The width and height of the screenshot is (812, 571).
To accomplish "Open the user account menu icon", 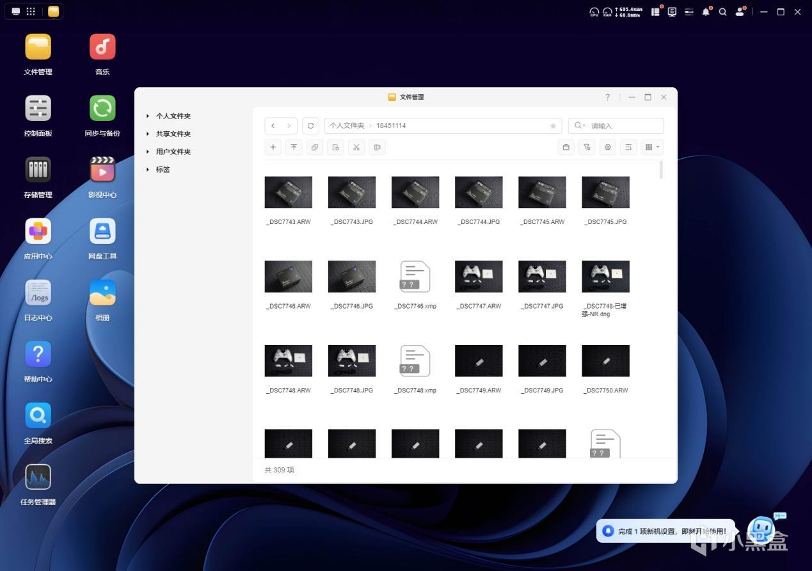I will click(x=740, y=12).
